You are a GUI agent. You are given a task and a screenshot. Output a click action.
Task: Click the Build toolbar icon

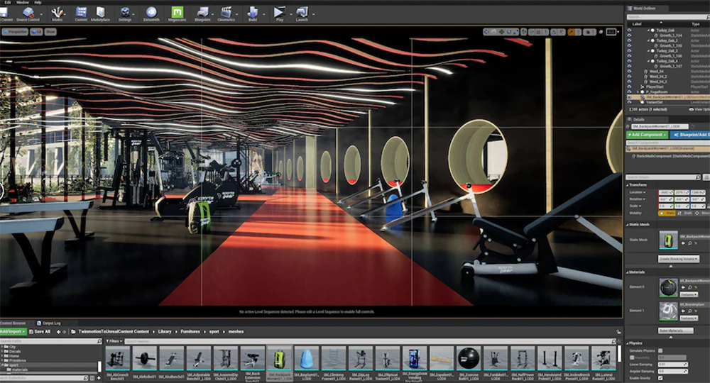(x=253, y=13)
